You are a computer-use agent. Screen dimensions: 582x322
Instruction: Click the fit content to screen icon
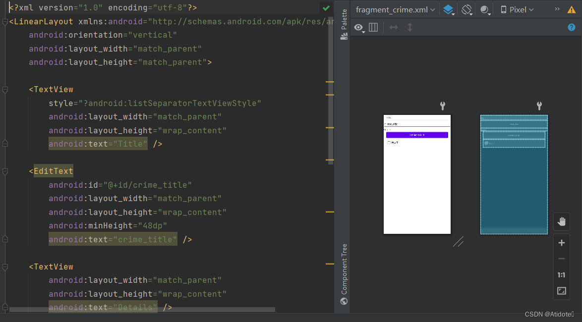[x=561, y=291]
